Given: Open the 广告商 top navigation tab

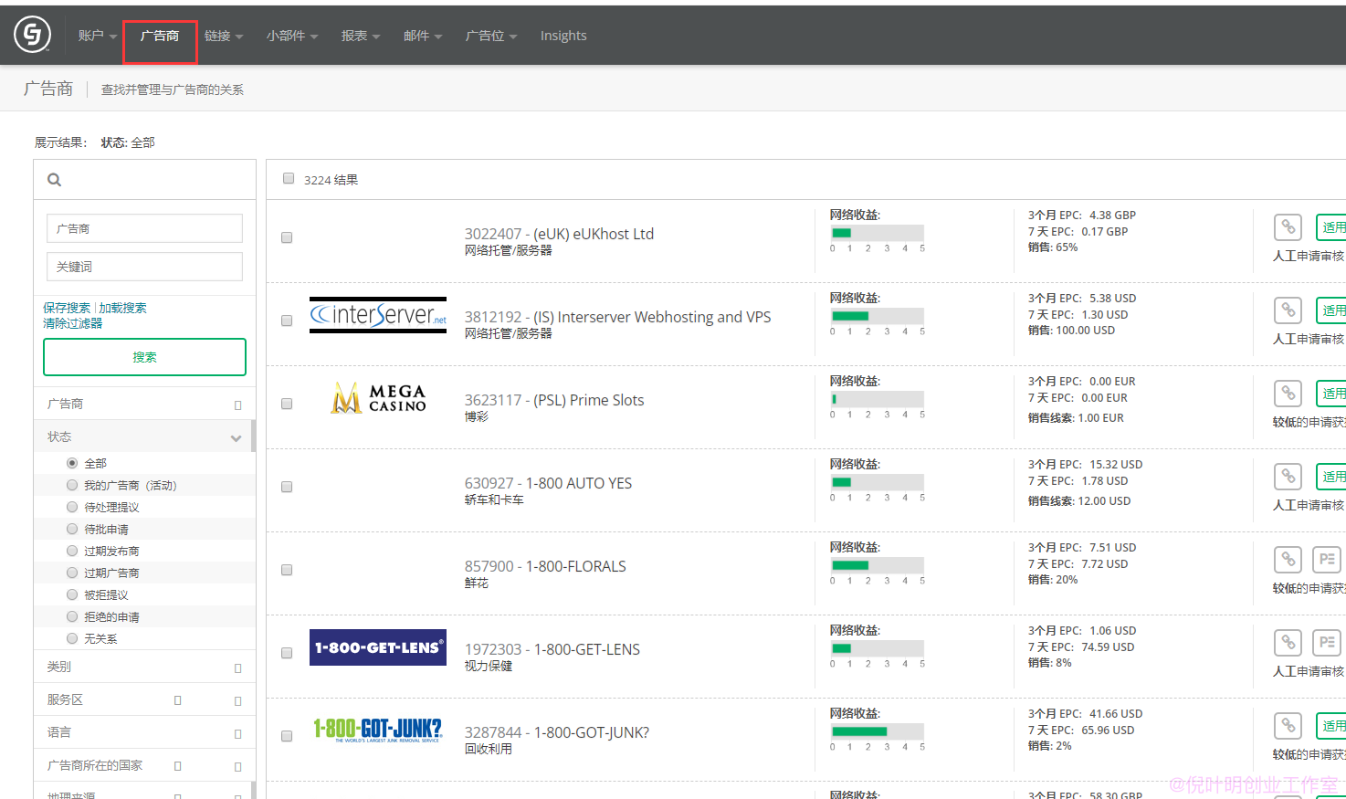Looking at the screenshot, I should (160, 36).
